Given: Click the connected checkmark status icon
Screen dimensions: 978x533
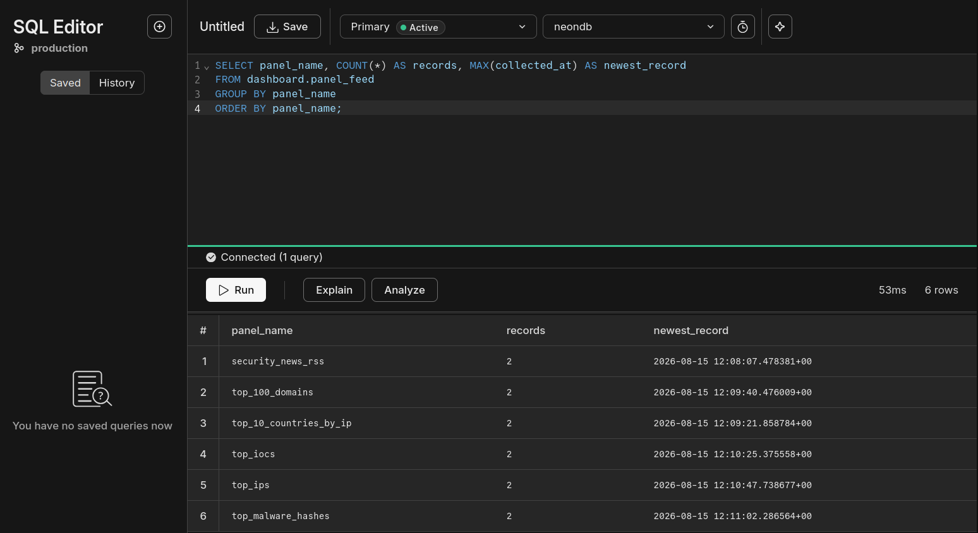Looking at the screenshot, I should click(211, 257).
